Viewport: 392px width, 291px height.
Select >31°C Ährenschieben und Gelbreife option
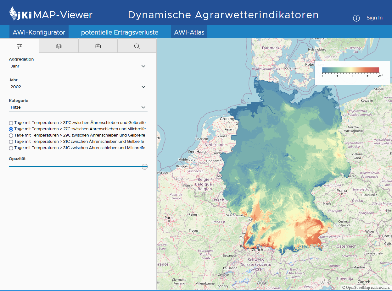click(x=11, y=123)
